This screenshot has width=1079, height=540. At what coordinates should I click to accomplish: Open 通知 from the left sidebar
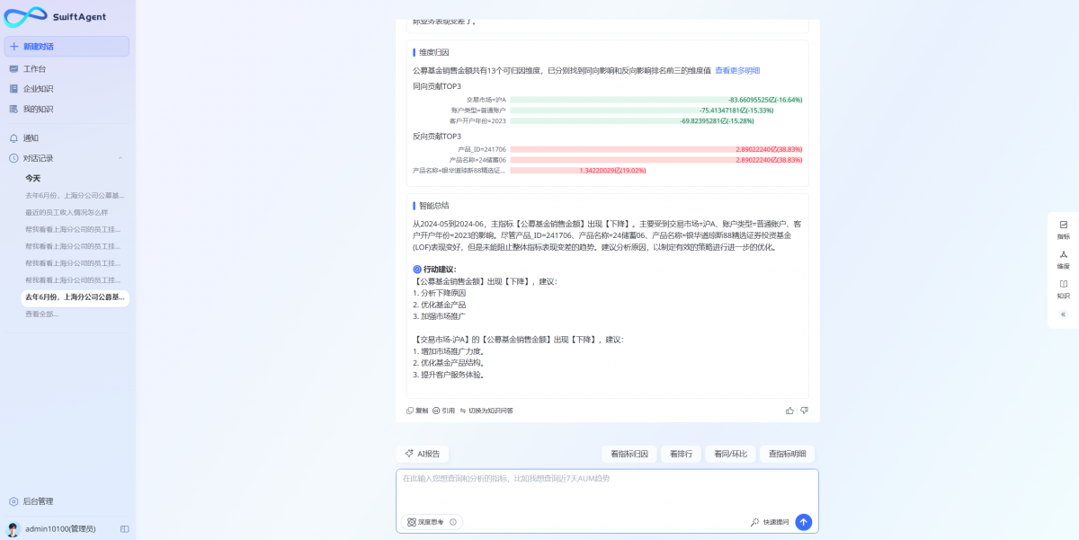point(31,137)
